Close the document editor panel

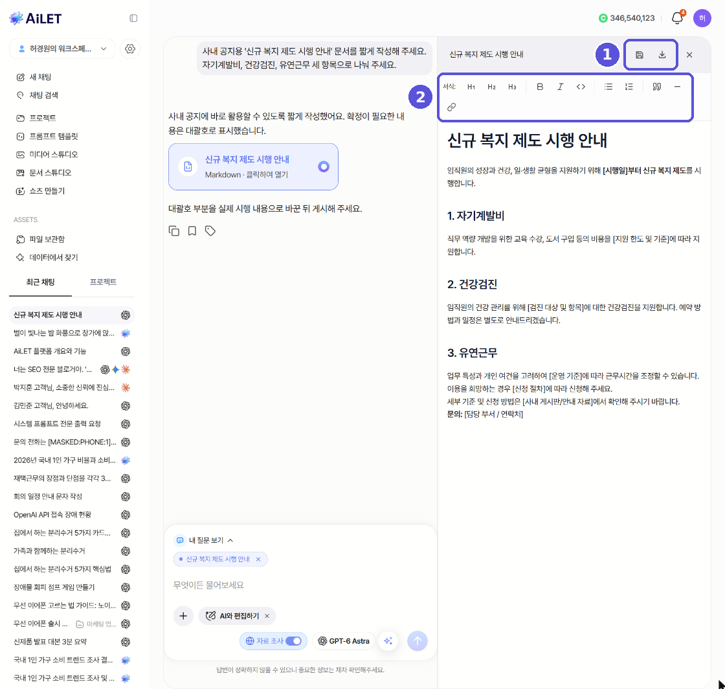(x=689, y=54)
